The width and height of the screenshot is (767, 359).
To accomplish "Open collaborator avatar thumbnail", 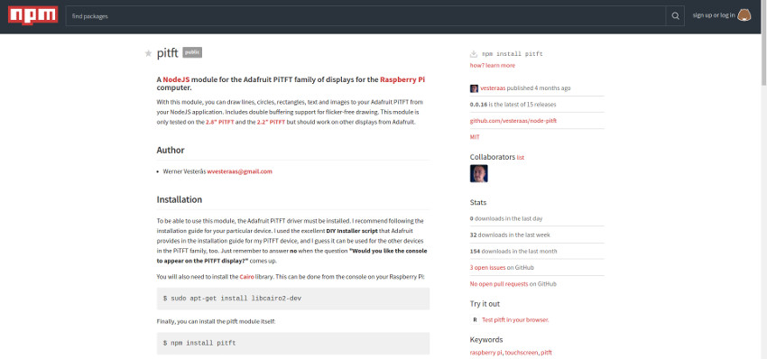I will [x=479, y=173].
